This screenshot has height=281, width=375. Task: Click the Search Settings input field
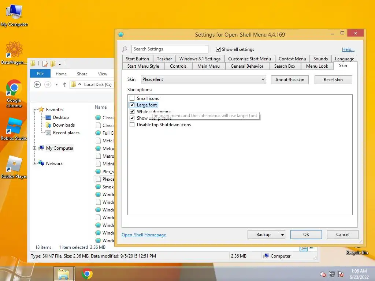click(170, 49)
